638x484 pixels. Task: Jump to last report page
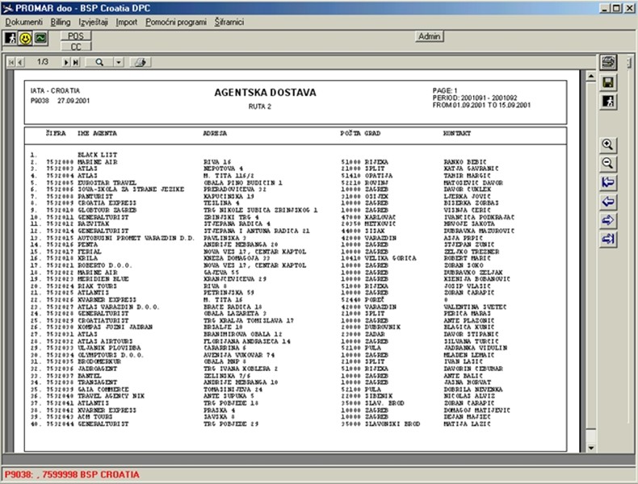click(76, 62)
